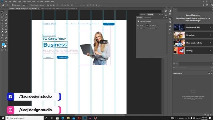
Task: Toggle Quick Mask mode in the toolbox
Action: point(2,50)
